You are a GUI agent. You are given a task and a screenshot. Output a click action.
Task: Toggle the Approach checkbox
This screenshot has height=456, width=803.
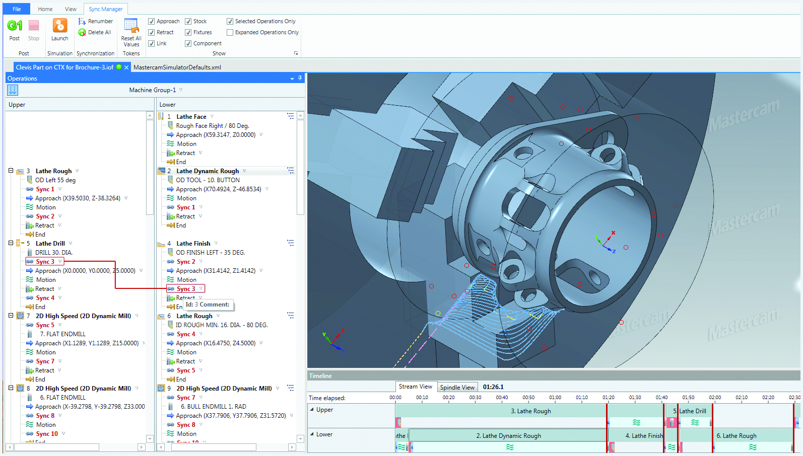151,21
